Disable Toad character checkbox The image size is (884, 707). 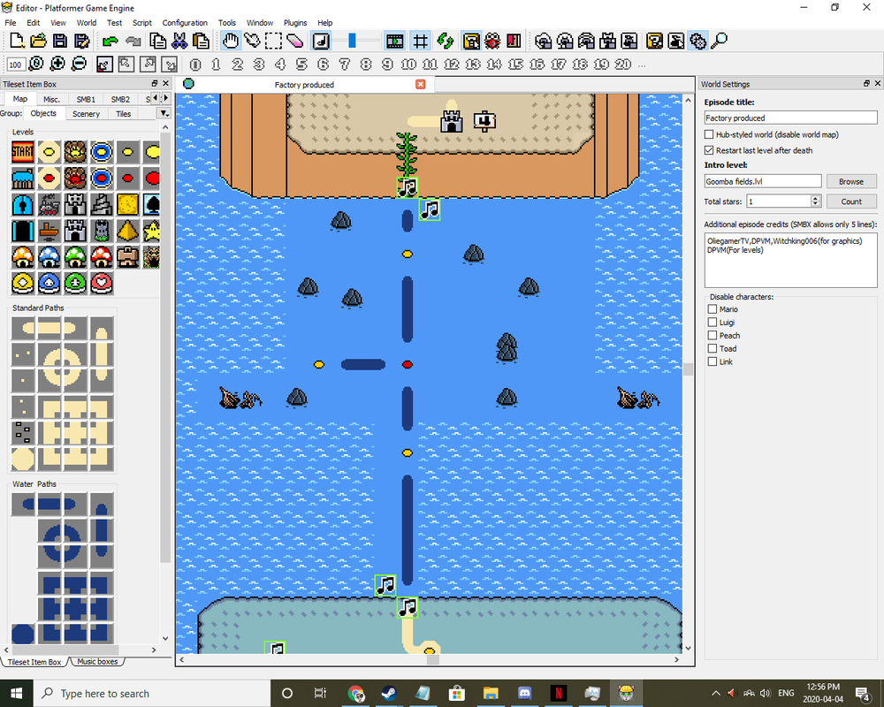[712, 348]
